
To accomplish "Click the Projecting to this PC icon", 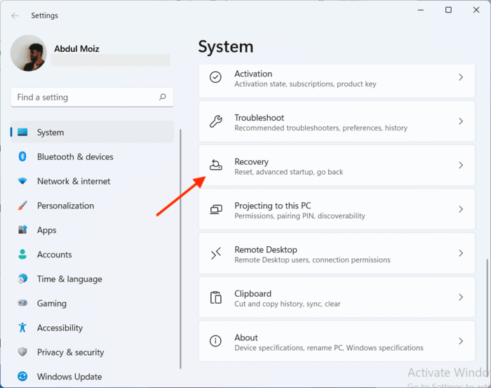I will [x=216, y=209].
